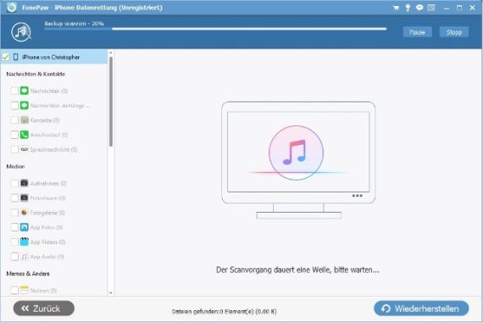Uncheck the iPhone von Christopher checkbox
483x323 pixels.
coord(6,57)
